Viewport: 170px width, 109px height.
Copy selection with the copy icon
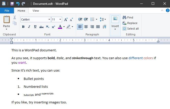(15, 23)
